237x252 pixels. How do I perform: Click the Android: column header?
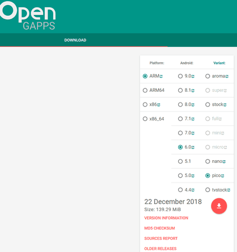pyautogui.click(x=187, y=63)
